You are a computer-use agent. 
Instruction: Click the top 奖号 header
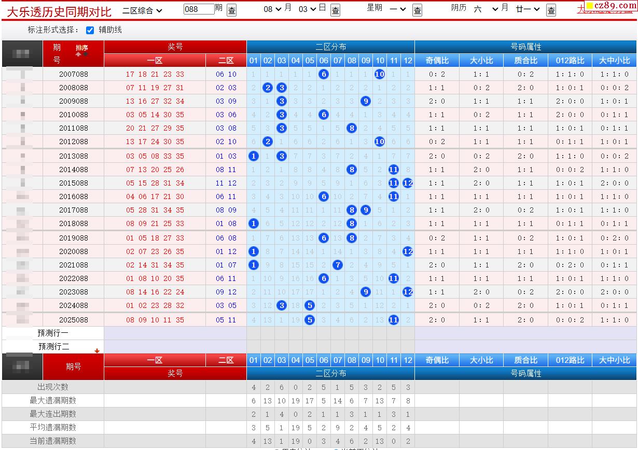[x=175, y=47]
